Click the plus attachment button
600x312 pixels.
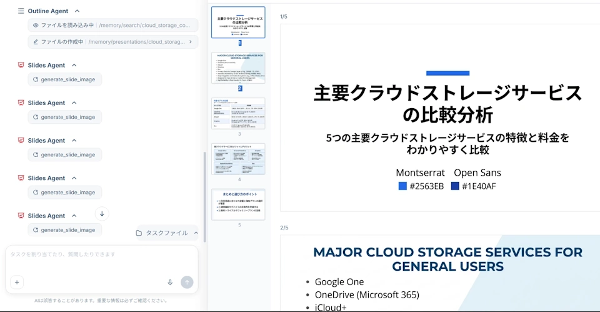click(x=17, y=283)
